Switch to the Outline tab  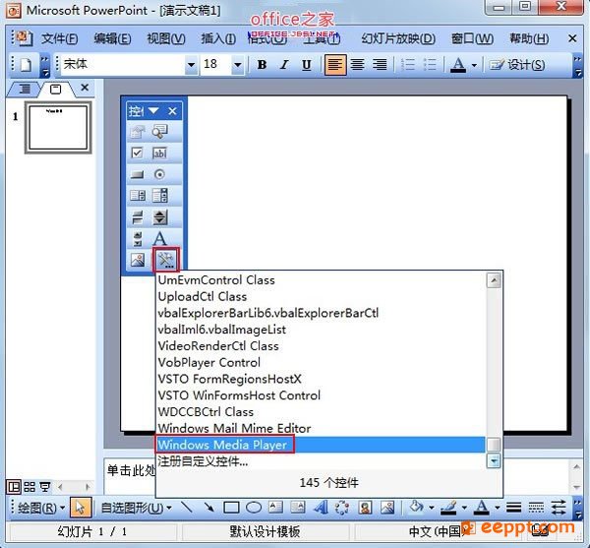click(x=25, y=89)
